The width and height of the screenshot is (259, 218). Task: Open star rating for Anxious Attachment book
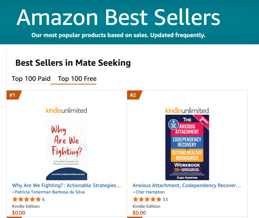(x=147, y=199)
